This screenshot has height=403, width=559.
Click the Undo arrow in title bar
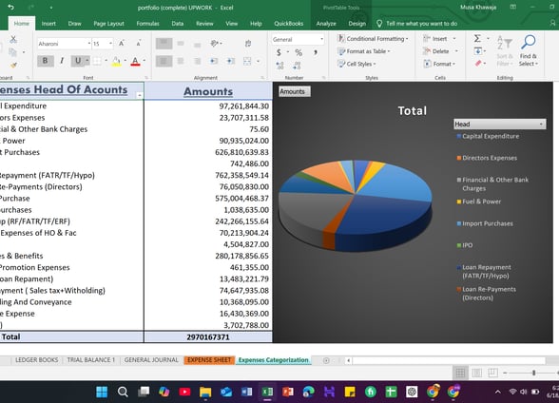click(x=10, y=7)
